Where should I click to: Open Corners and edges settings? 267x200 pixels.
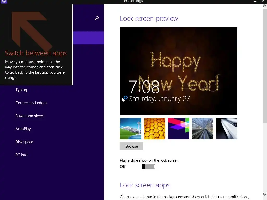click(31, 103)
